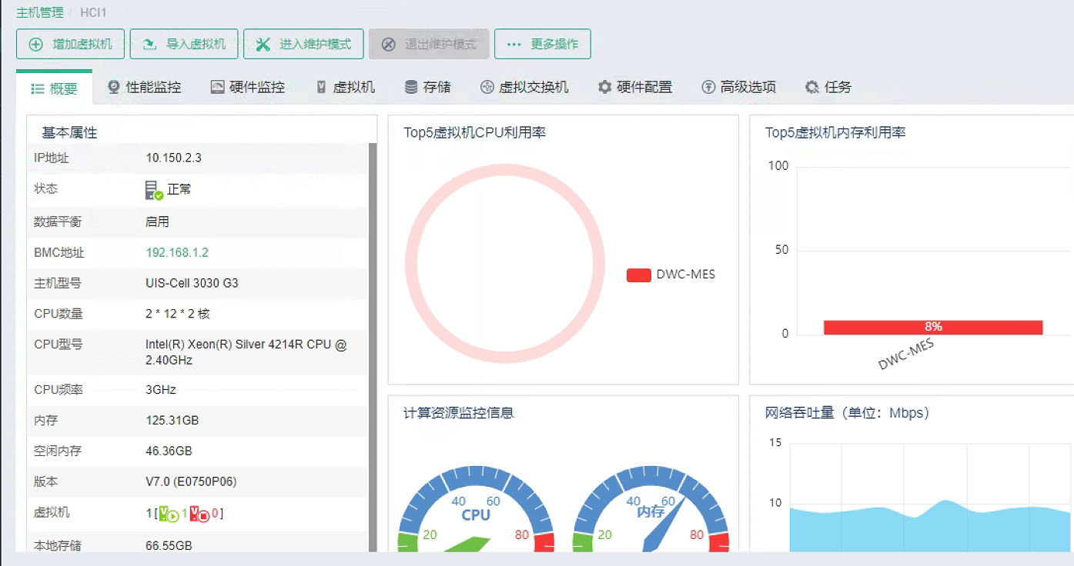This screenshot has height=566, width=1074.
Task: Click the plus icon for 增加虚拟机
Action: 35,45
